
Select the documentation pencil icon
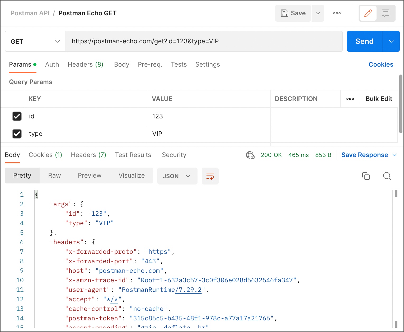[x=368, y=13]
